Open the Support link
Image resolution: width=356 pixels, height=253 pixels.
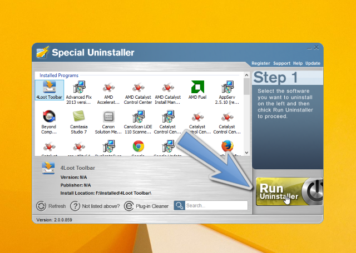pyautogui.click(x=281, y=63)
